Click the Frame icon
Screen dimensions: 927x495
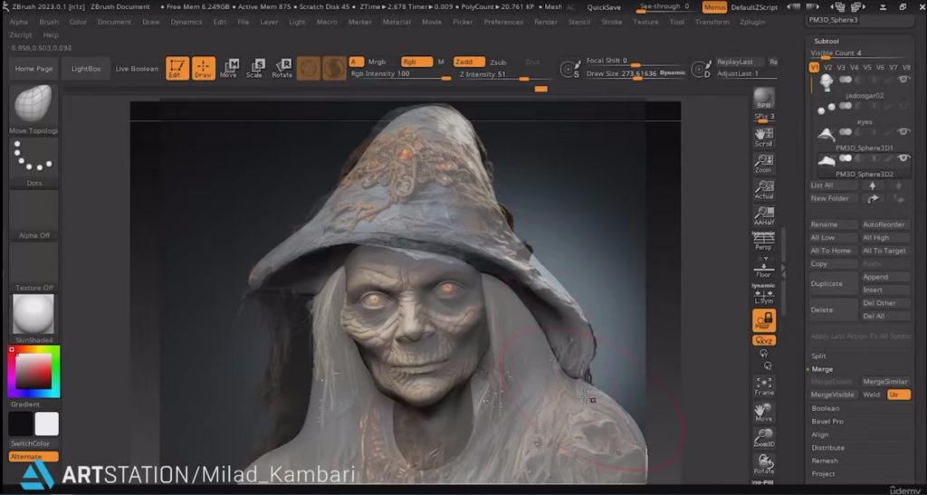click(764, 386)
